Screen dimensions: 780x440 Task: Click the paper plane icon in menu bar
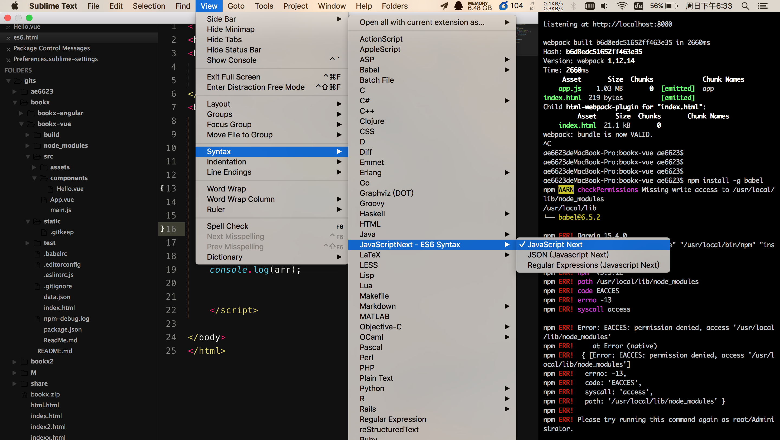pyautogui.click(x=444, y=6)
